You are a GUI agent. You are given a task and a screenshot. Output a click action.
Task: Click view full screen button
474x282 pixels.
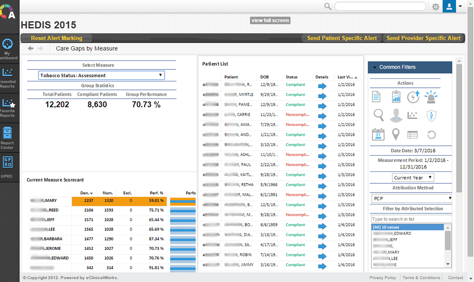pyautogui.click(x=270, y=20)
